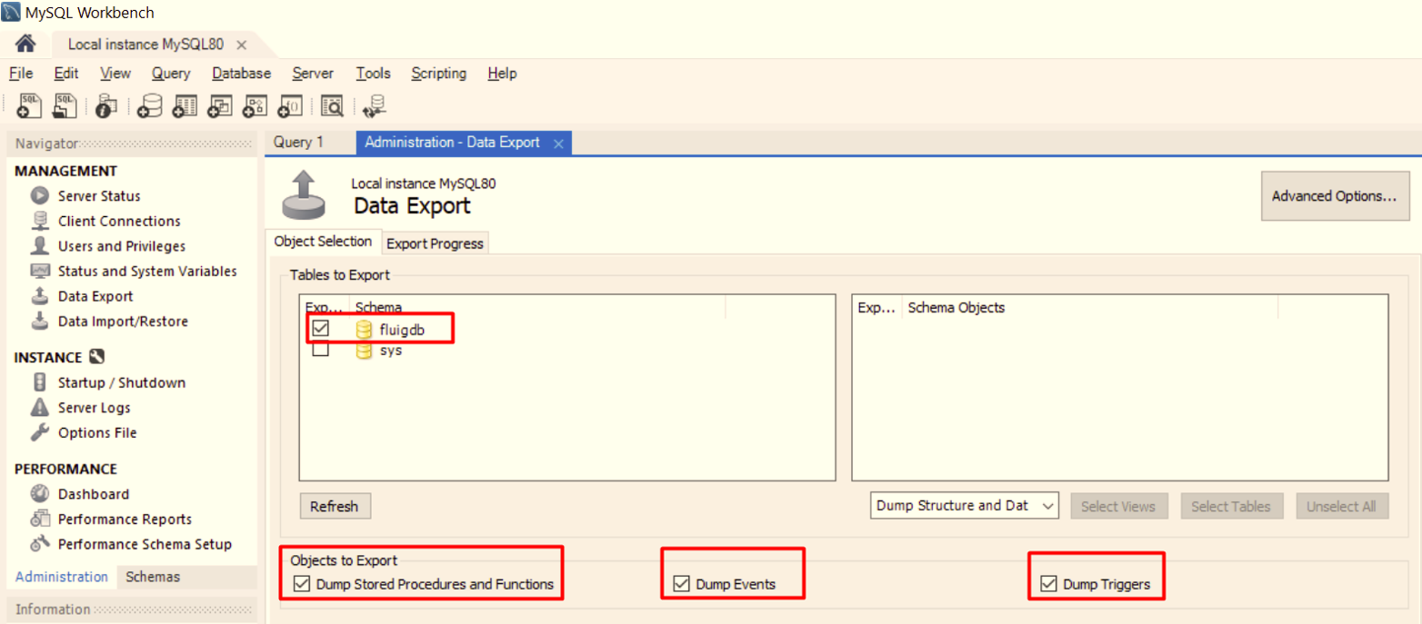Click the Select Tables button

pos(1231,506)
